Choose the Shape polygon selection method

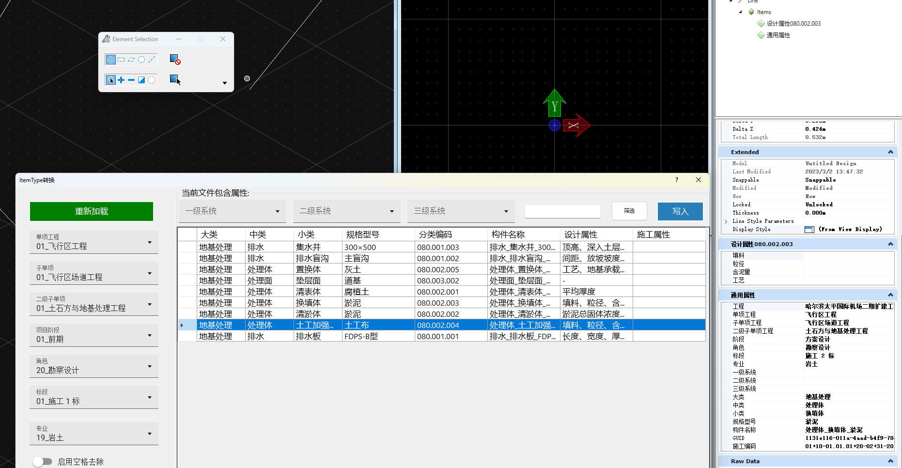click(131, 60)
